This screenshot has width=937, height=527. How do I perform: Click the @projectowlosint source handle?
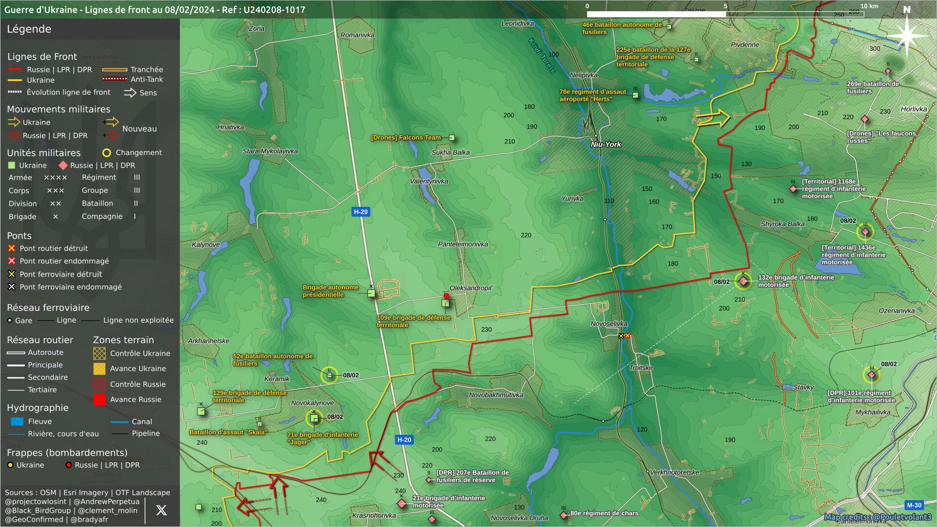point(36,502)
